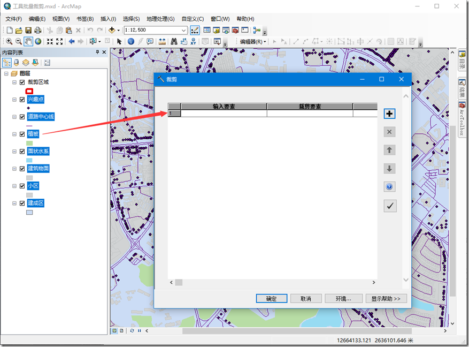
Task: Open the Add Data dropdown arrow
Action: (118, 30)
